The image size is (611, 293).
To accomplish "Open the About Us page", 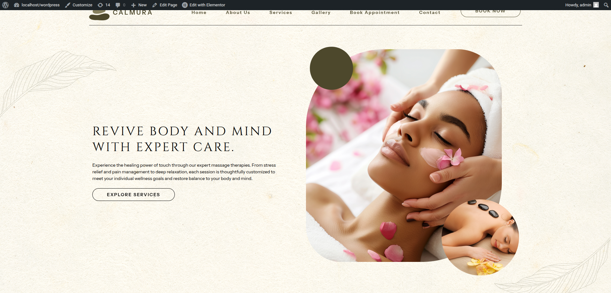I will (238, 13).
